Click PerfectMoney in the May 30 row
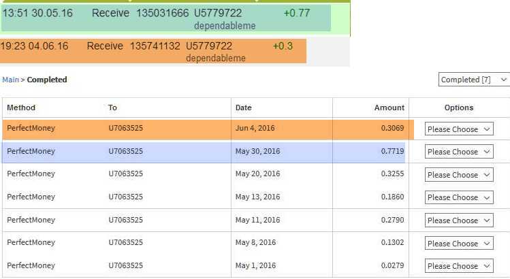510x279 pixels. (x=31, y=151)
